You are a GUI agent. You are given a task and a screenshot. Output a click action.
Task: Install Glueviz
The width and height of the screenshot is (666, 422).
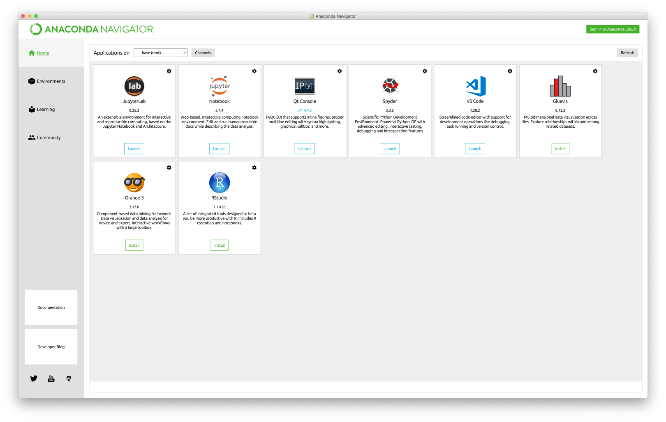560,149
